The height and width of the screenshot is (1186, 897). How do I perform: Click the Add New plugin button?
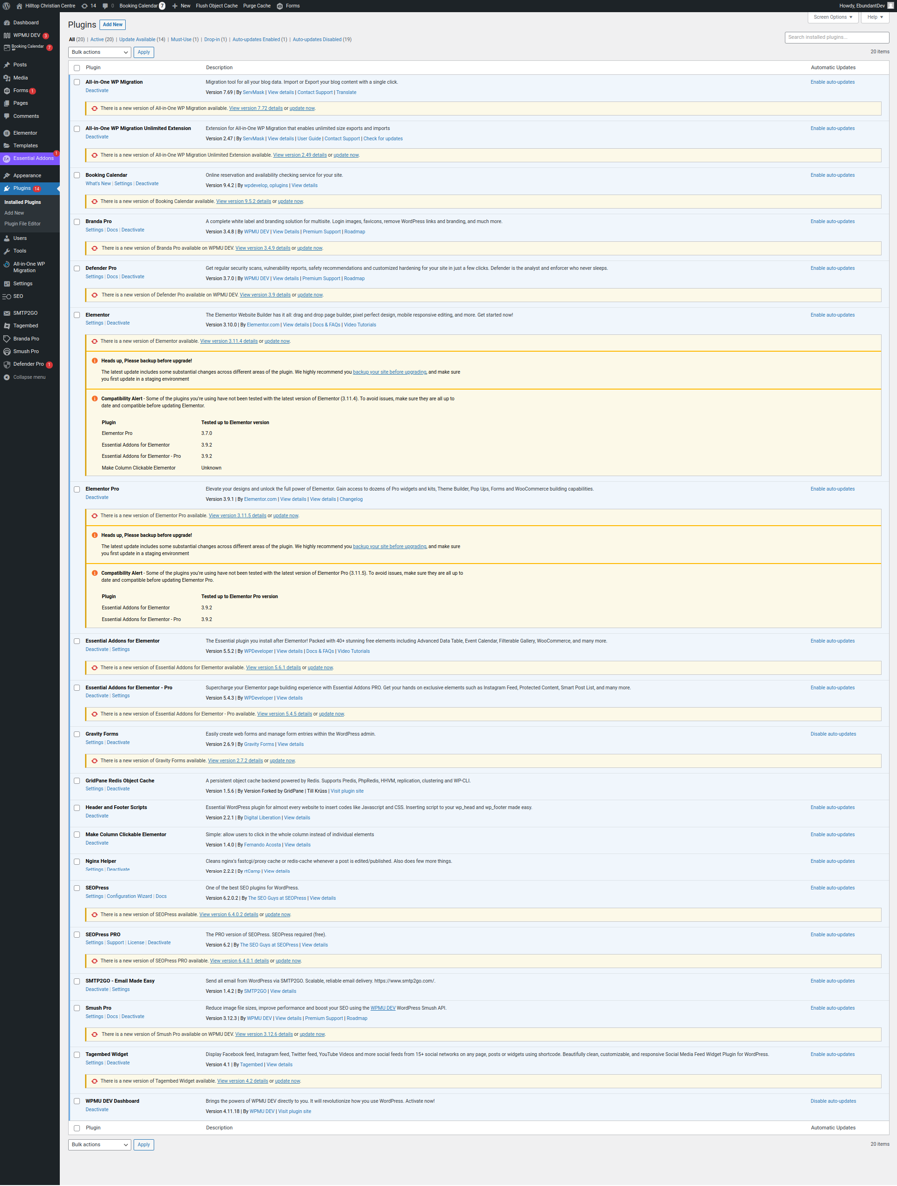point(113,25)
